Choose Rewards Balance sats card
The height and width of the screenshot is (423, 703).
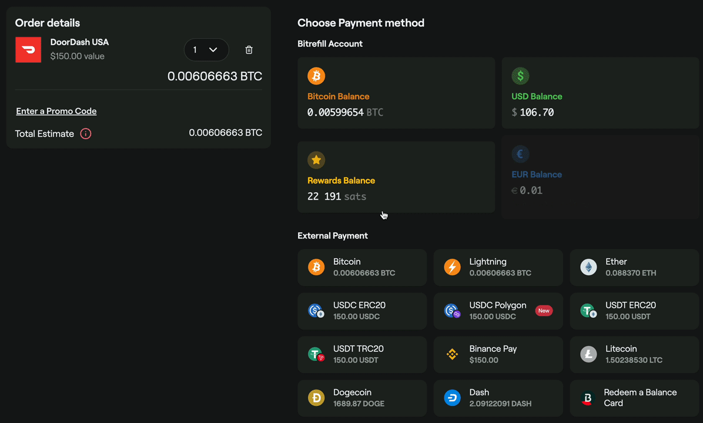click(396, 177)
